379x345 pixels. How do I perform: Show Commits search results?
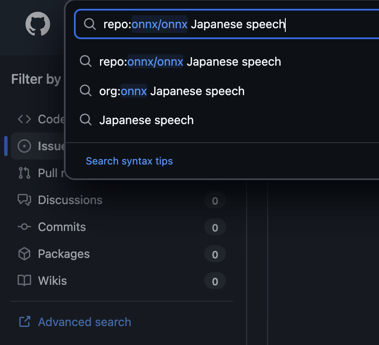(62, 227)
